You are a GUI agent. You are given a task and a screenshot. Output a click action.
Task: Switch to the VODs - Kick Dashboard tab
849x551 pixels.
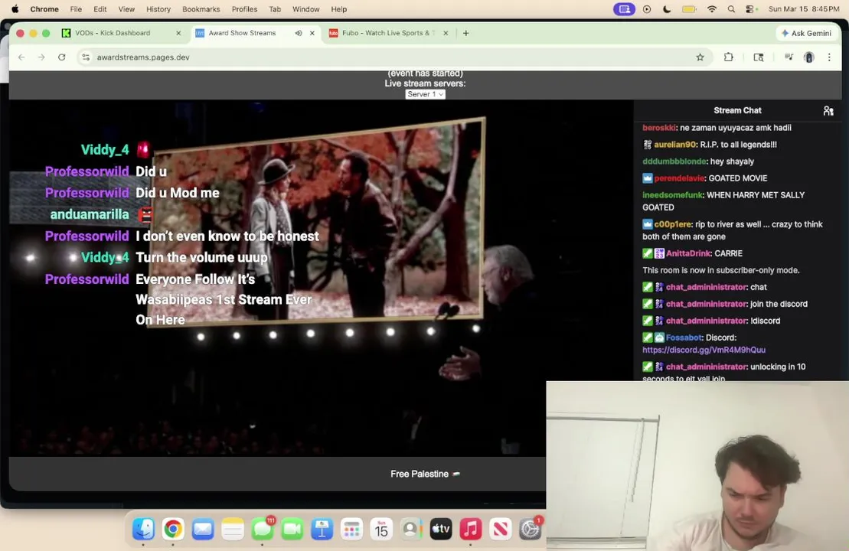113,33
